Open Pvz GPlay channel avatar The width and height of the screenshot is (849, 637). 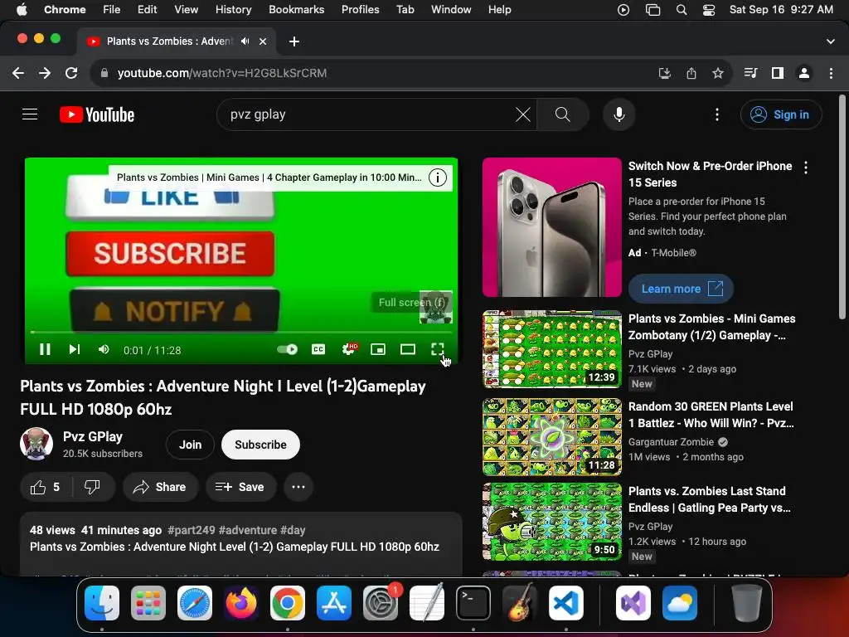point(36,445)
